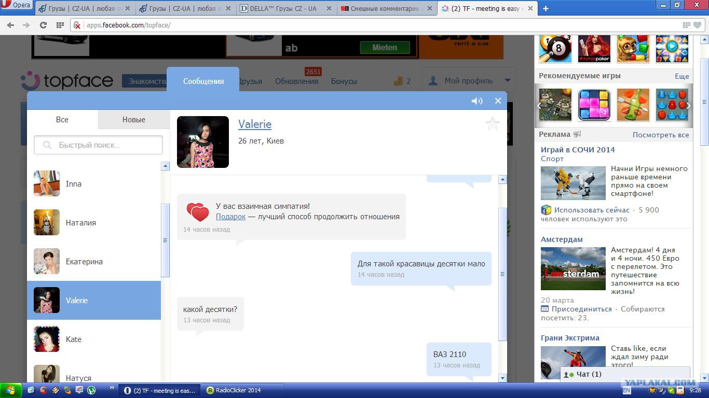
Task: Go forward with the browser forward arrow
Action: (26, 25)
